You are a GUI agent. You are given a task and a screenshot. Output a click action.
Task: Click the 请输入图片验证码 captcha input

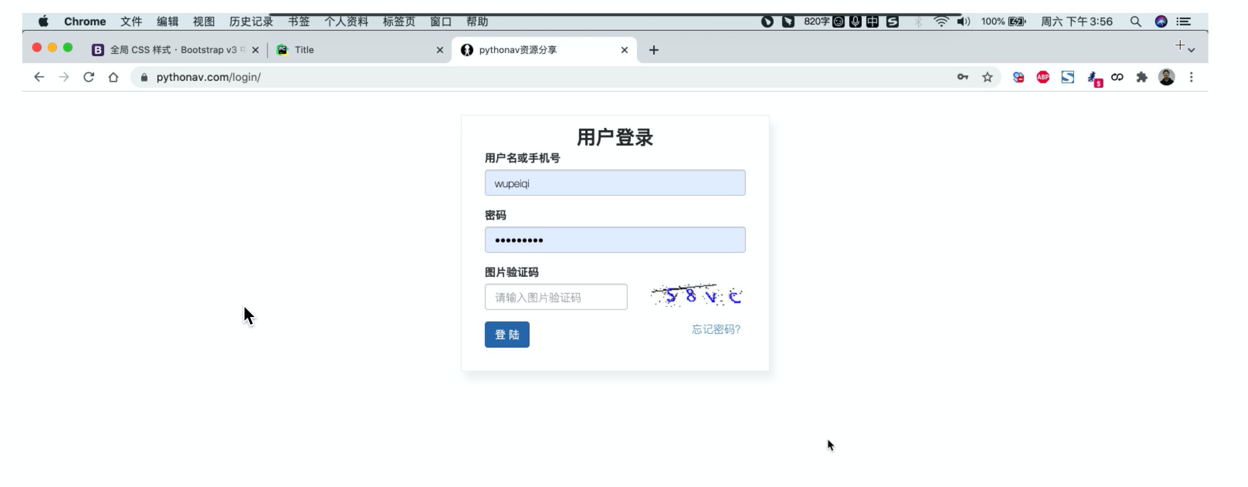[x=556, y=297]
